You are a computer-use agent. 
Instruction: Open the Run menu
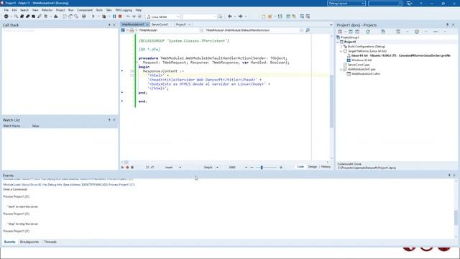click(71, 10)
